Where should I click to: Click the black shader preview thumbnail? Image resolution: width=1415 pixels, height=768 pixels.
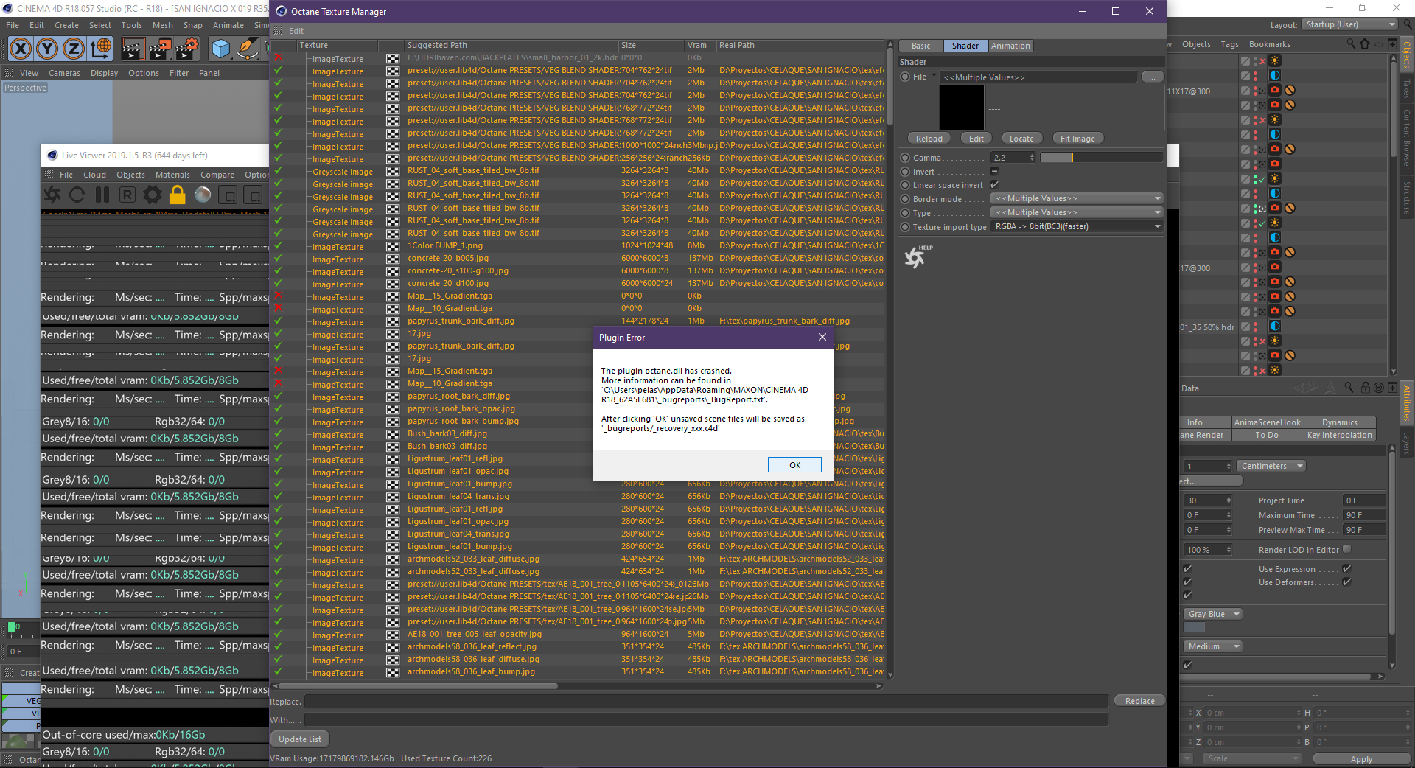(x=962, y=108)
